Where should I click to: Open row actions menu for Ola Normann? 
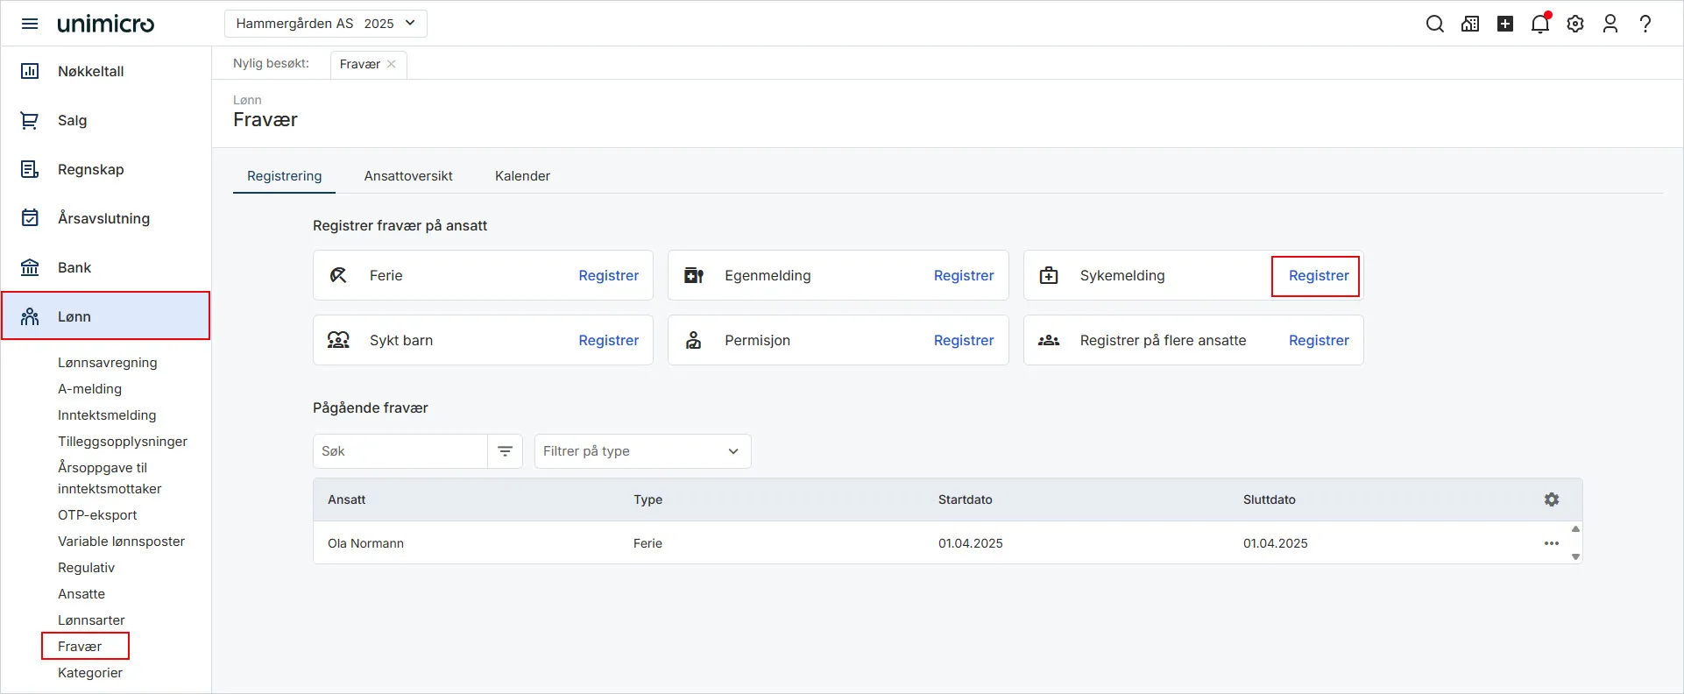click(x=1552, y=543)
